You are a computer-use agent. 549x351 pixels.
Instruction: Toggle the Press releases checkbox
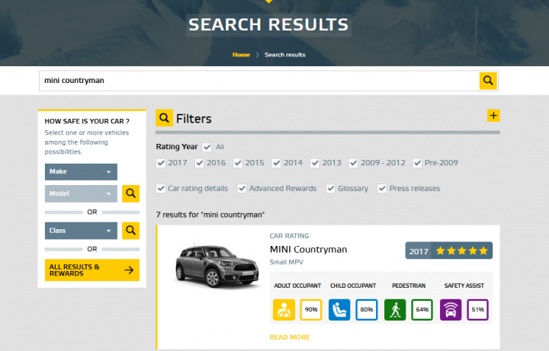[382, 189]
